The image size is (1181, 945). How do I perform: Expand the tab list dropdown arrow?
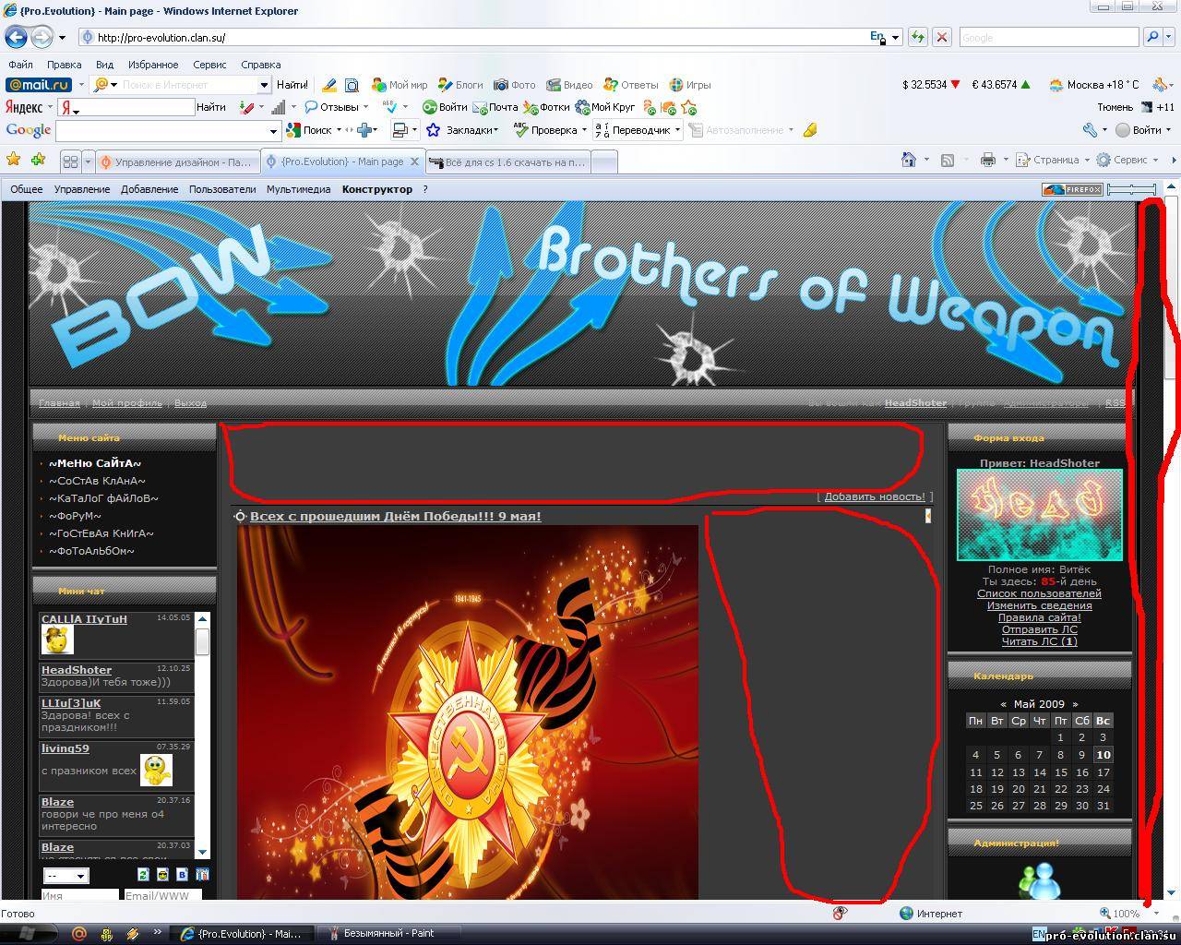pos(88,161)
